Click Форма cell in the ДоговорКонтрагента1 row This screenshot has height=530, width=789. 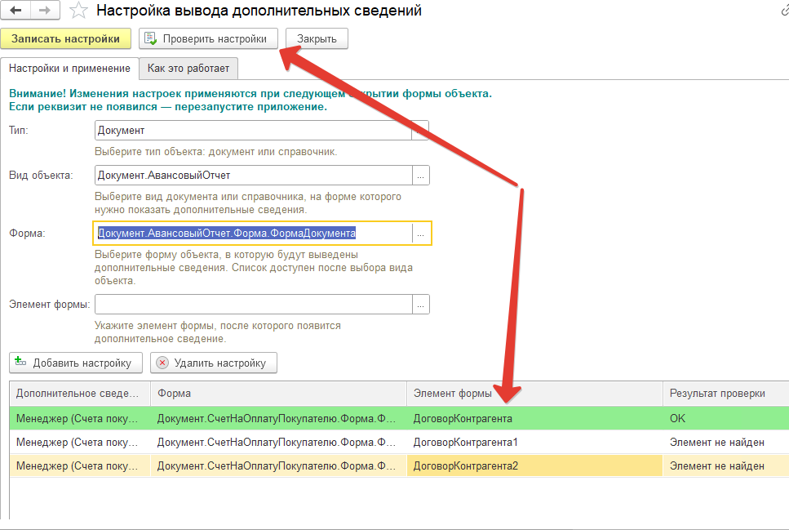(x=278, y=442)
